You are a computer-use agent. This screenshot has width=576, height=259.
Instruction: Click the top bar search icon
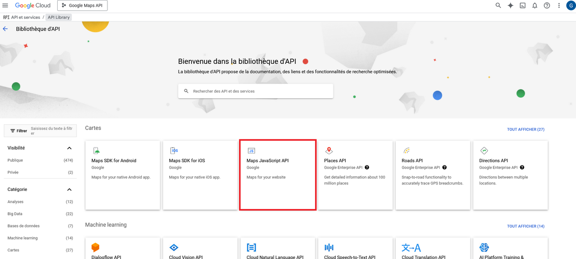point(498,6)
